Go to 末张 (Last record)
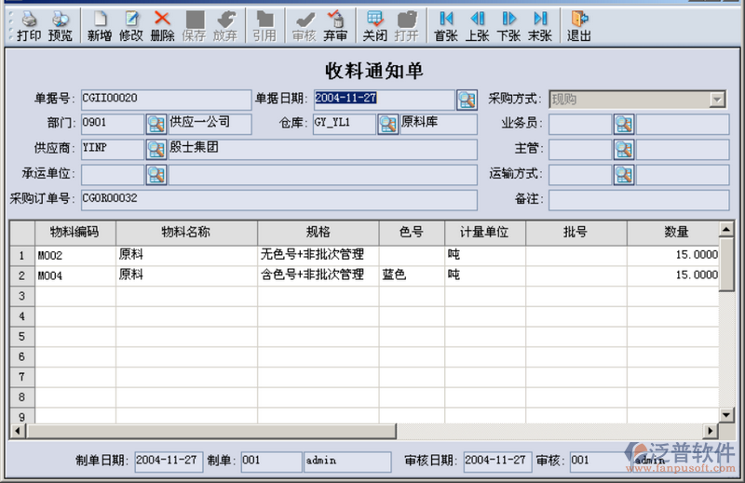 (x=539, y=20)
